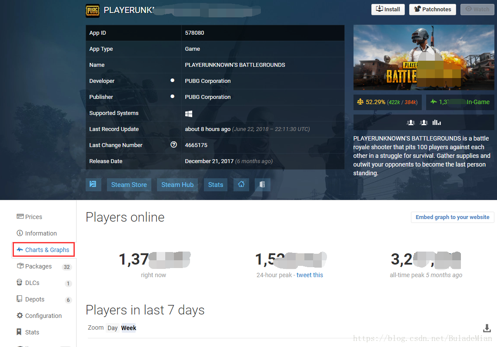497x347 pixels.
Task: Set chart zoom to Week
Action: [128, 328]
